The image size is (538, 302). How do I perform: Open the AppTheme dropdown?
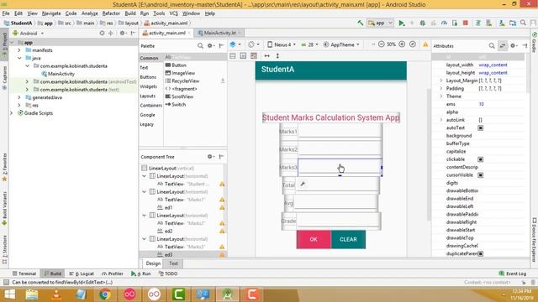click(x=341, y=44)
